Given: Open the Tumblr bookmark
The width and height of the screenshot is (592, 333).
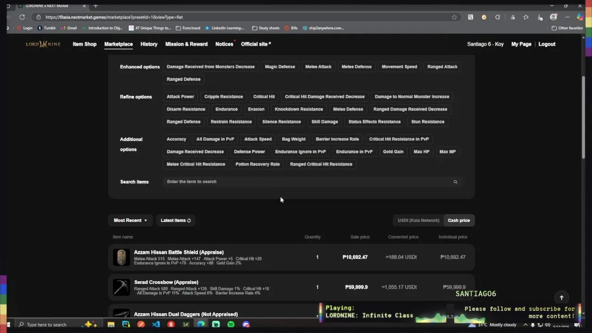Looking at the screenshot, I should click(47, 28).
